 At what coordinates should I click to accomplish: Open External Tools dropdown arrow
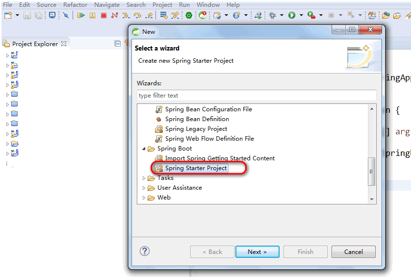click(x=321, y=15)
